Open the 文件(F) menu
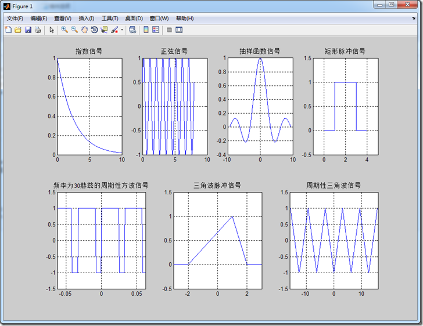The image size is (423, 326). (x=15, y=19)
